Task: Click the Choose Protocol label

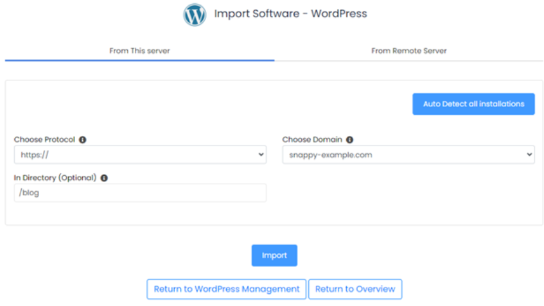Action: [44, 140]
